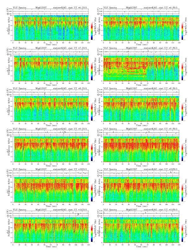Click the ch.1 waveform strip above 6:50:0 spectrogram
This screenshot has height=252, width=194.
pos(141,11)
